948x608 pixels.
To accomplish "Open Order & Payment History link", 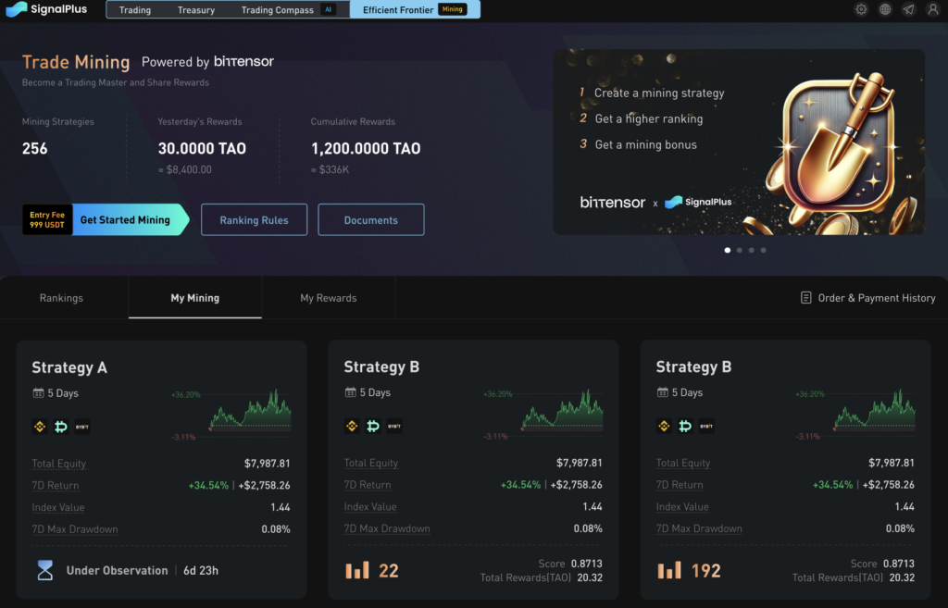I will click(x=867, y=298).
